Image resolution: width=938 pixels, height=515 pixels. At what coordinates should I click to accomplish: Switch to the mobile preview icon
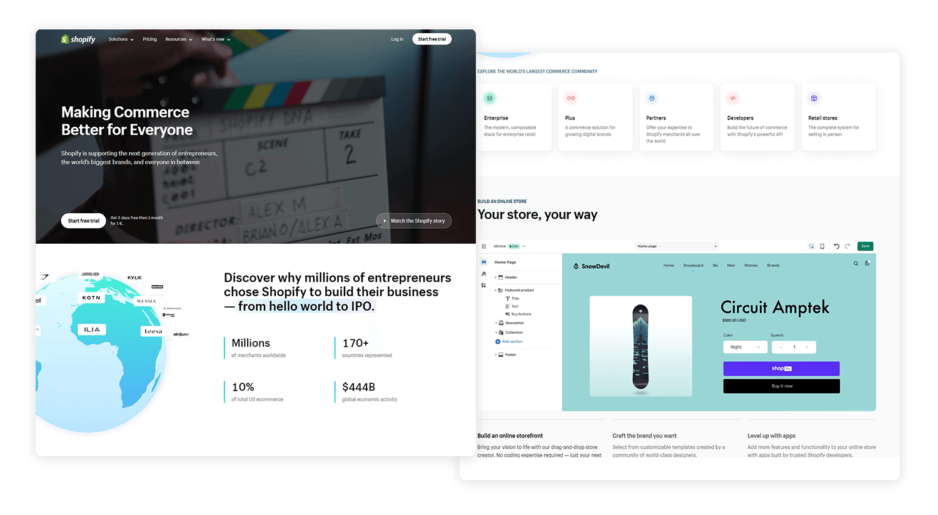822,246
